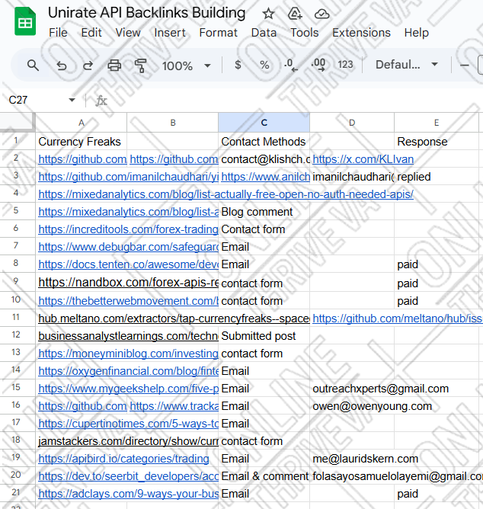Open the oxygenfinancial.com blog link
483x509 pixels.
[x=128, y=371]
